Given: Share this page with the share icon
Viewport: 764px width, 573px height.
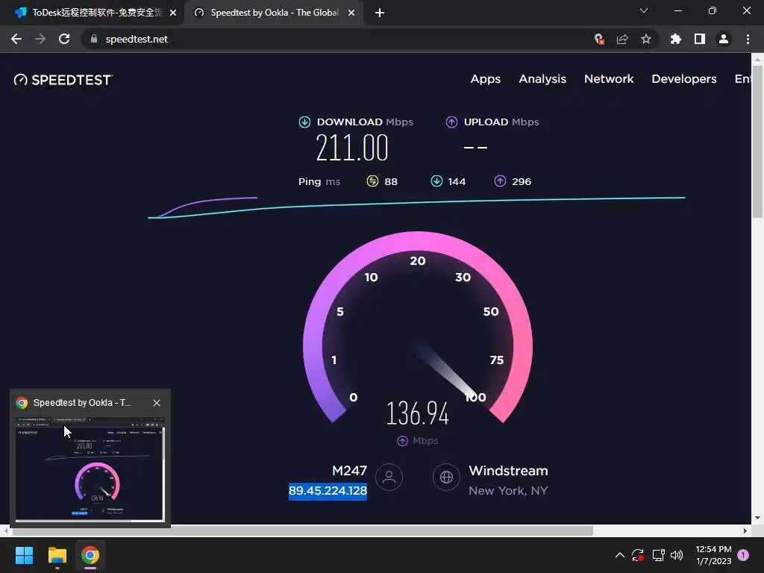Looking at the screenshot, I should [x=622, y=39].
